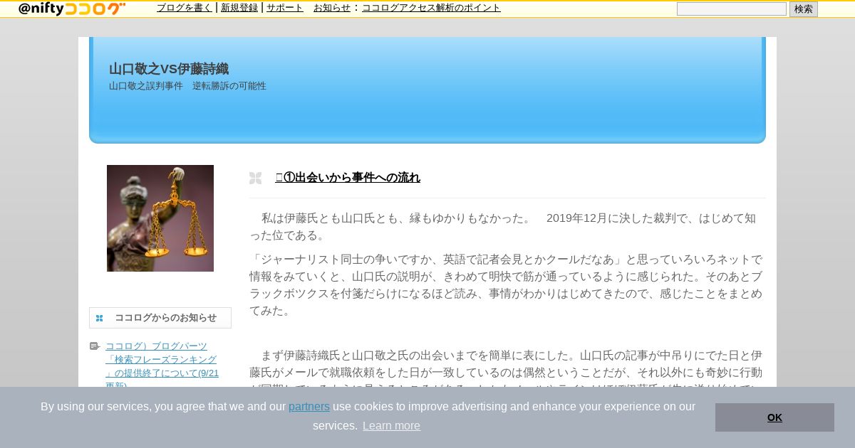The width and height of the screenshot is (855, 448).
Task: Open ココログアクセス解析のポイント link
Action: (431, 8)
